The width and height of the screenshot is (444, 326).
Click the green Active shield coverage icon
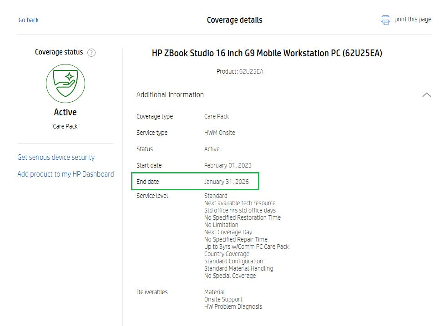coord(66,84)
